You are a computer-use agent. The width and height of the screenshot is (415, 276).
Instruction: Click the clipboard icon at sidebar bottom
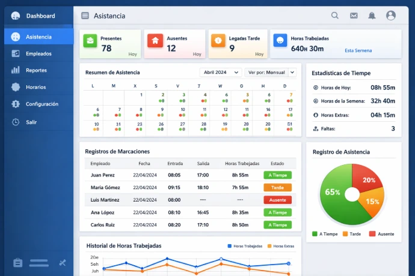pos(17,263)
